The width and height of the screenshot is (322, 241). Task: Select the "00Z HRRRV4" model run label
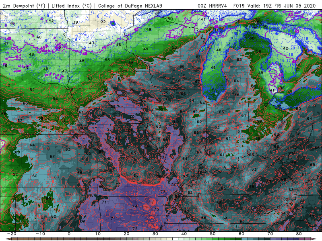tap(212, 6)
